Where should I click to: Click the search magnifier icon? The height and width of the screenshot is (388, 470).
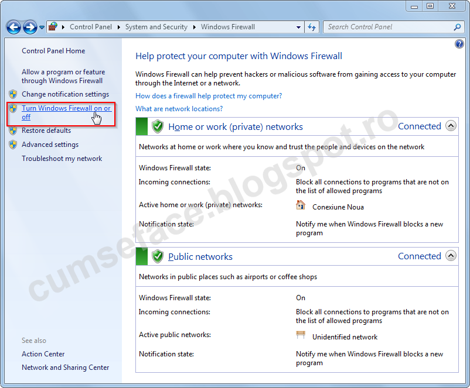click(457, 28)
